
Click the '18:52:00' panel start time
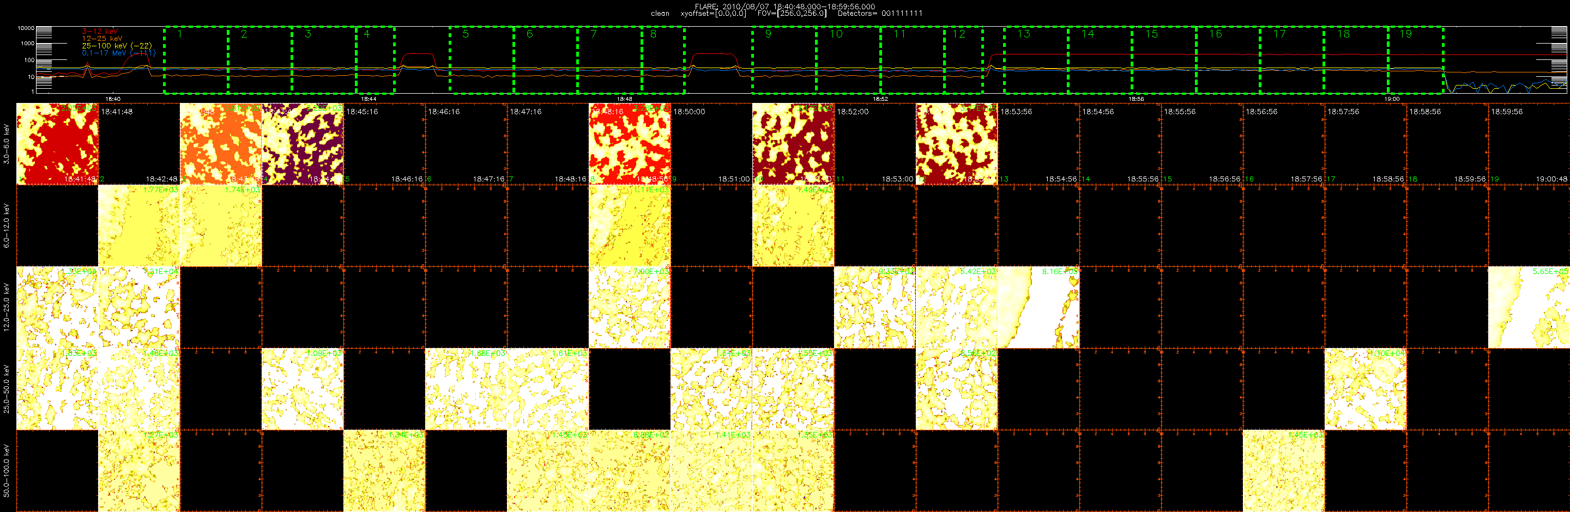853,112
